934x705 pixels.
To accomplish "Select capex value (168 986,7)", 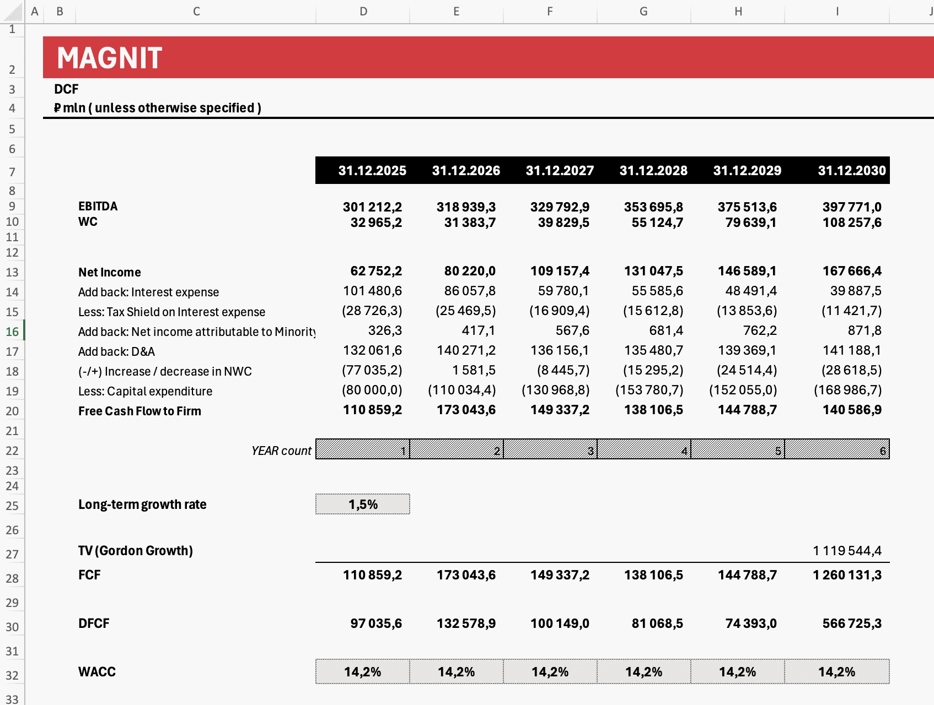I will point(848,390).
